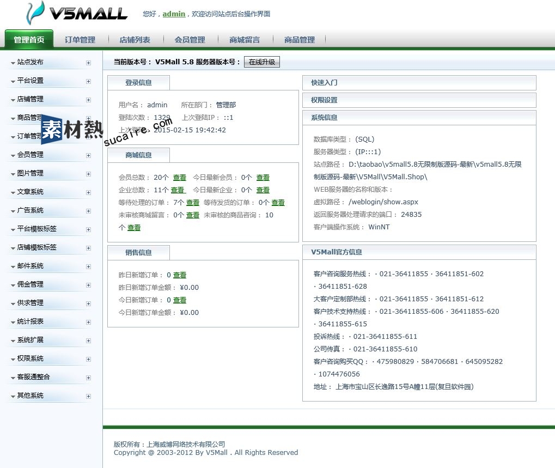Image resolution: width=555 pixels, height=468 pixels.
Task: Click the plus icon beside 平台模板标签
Action: (88, 229)
